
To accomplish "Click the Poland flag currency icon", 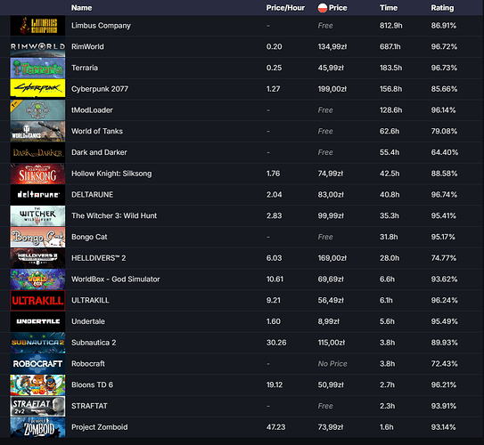I will click(323, 8).
